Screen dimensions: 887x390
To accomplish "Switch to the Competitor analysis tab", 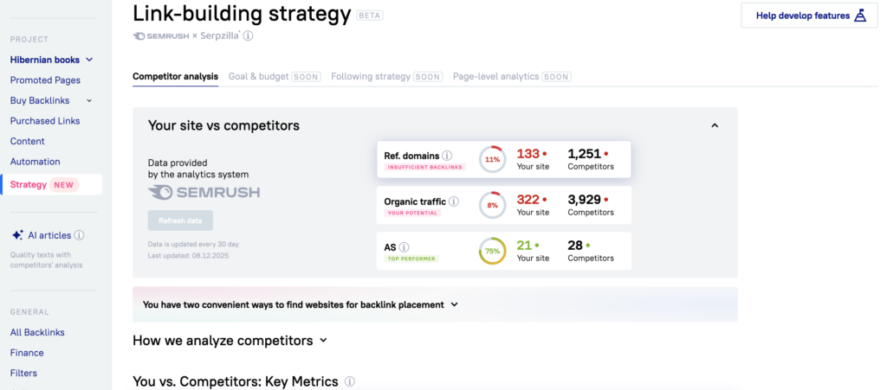I will click(175, 76).
